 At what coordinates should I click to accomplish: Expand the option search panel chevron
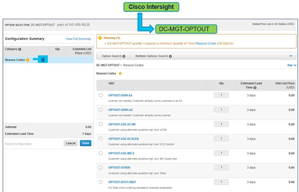(291, 56)
